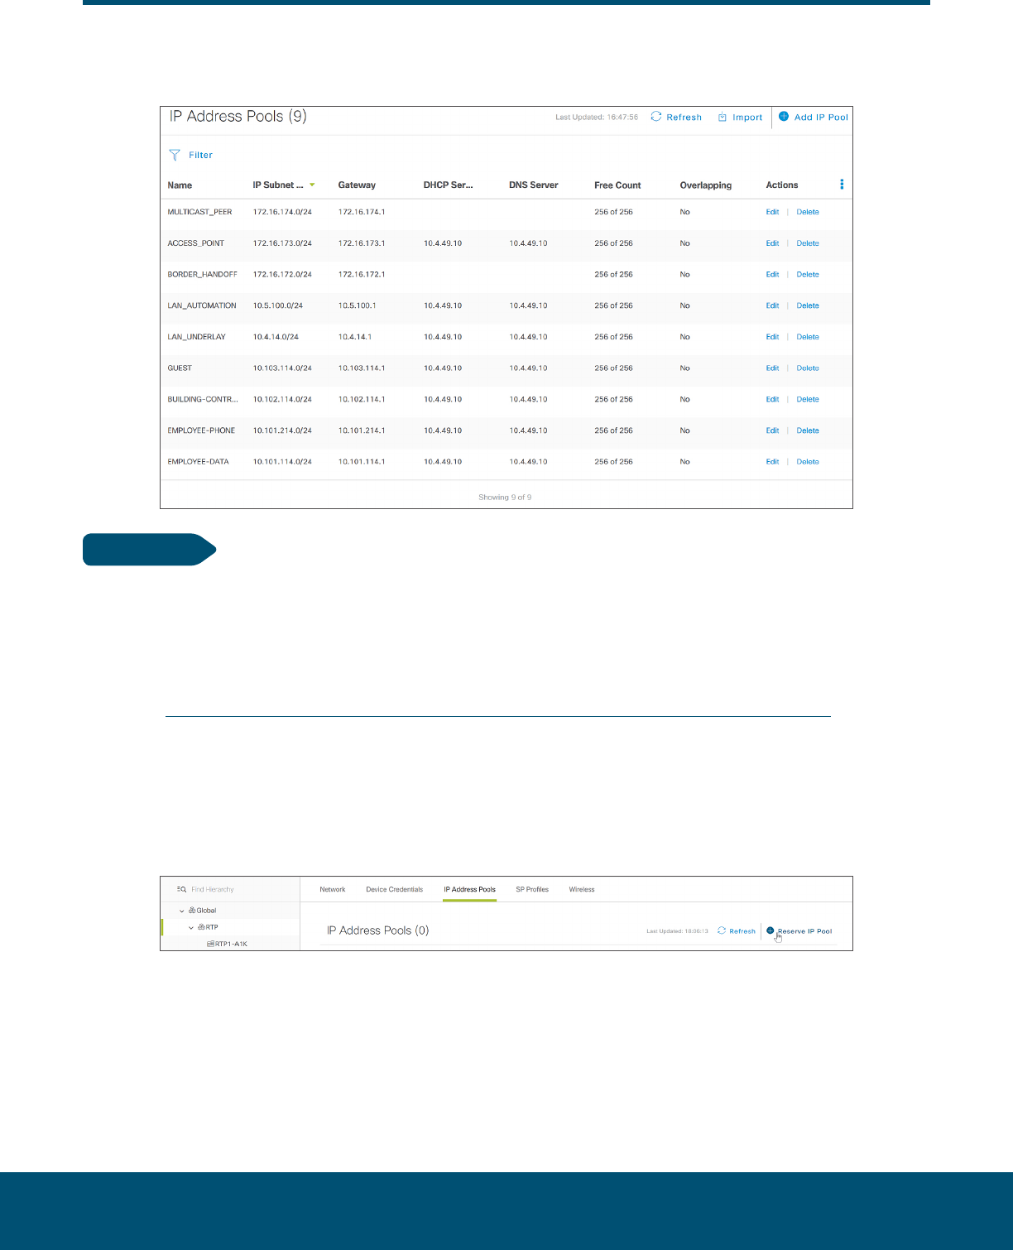
Task: Click the Free Count column header
Action: click(x=617, y=185)
